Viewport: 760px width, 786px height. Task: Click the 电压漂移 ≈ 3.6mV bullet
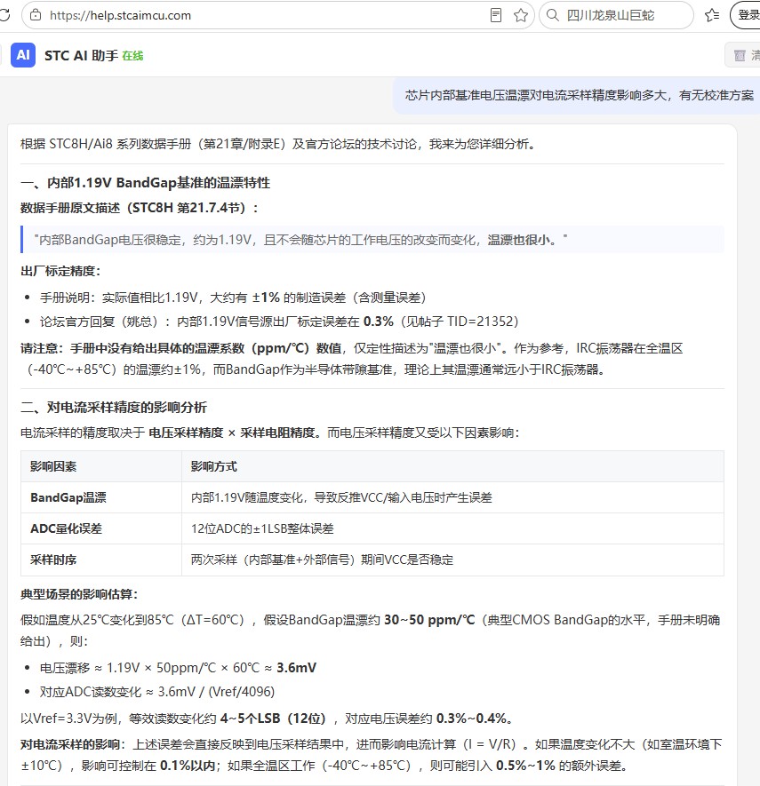click(178, 668)
